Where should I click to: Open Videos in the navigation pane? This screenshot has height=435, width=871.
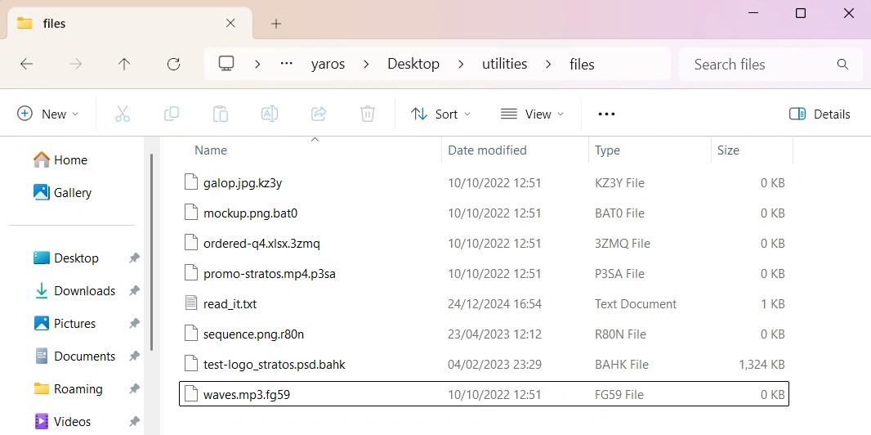(62, 422)
